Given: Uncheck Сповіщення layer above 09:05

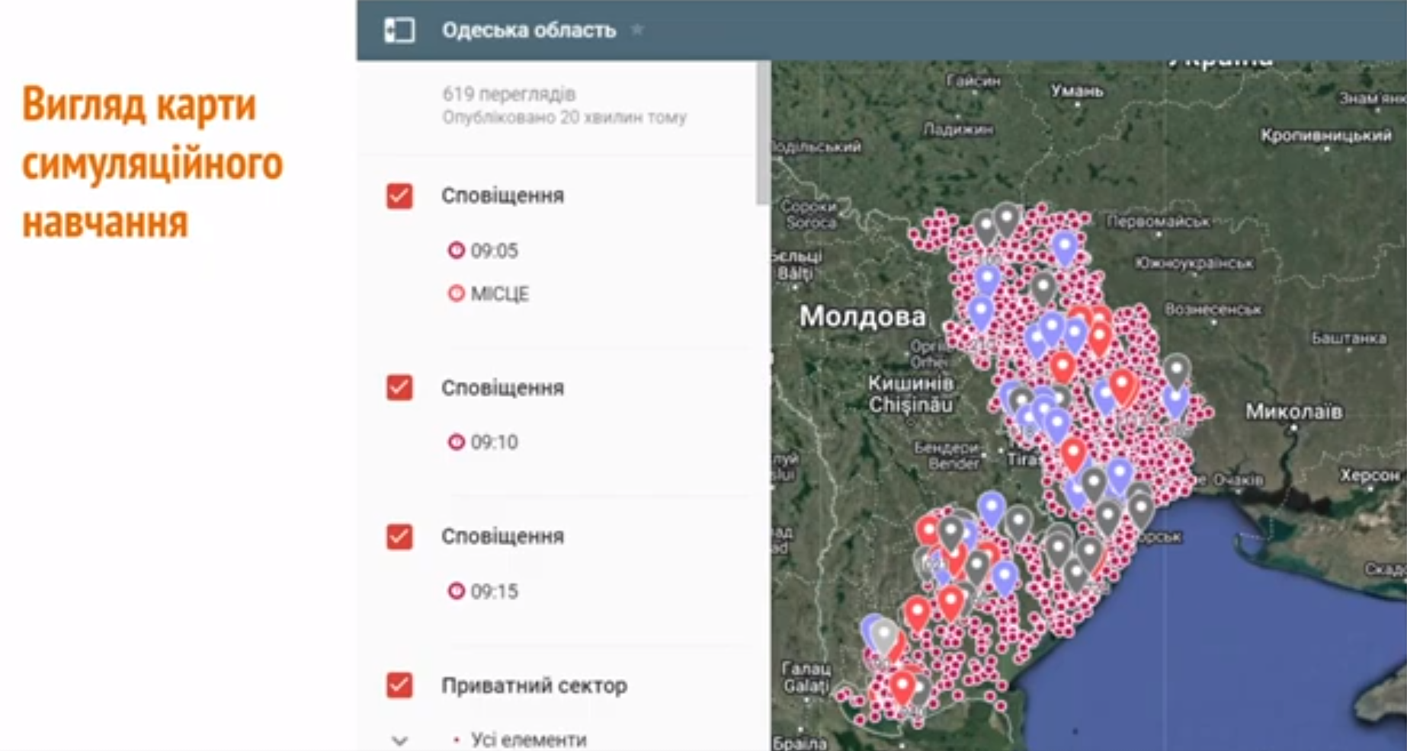Looking at the screenshot, I should click(x=399, y=197).
